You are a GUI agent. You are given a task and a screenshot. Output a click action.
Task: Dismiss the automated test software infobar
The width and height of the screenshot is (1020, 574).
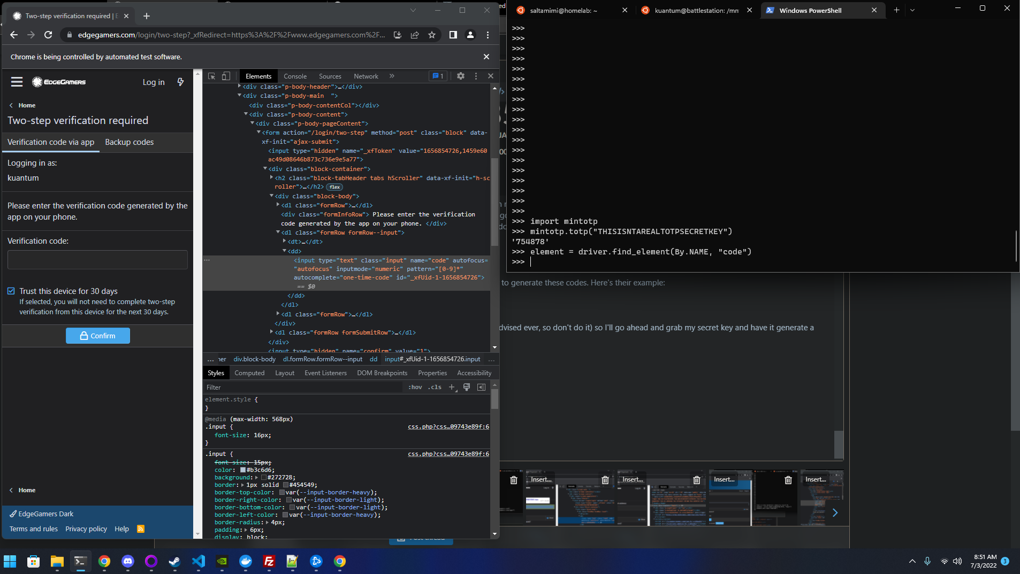click(486, 57)
